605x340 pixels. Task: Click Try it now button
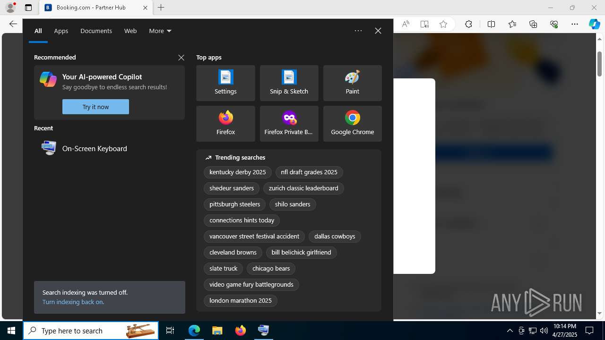coord(95,107)
